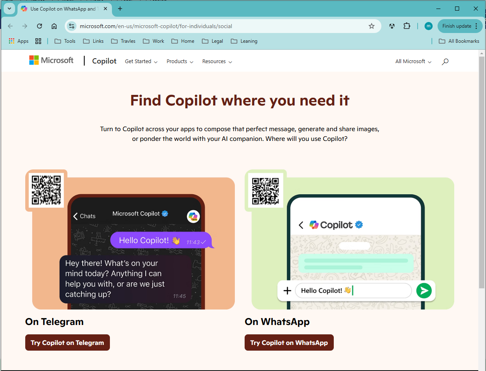Open the site search magnifier icon

[445, 61]
